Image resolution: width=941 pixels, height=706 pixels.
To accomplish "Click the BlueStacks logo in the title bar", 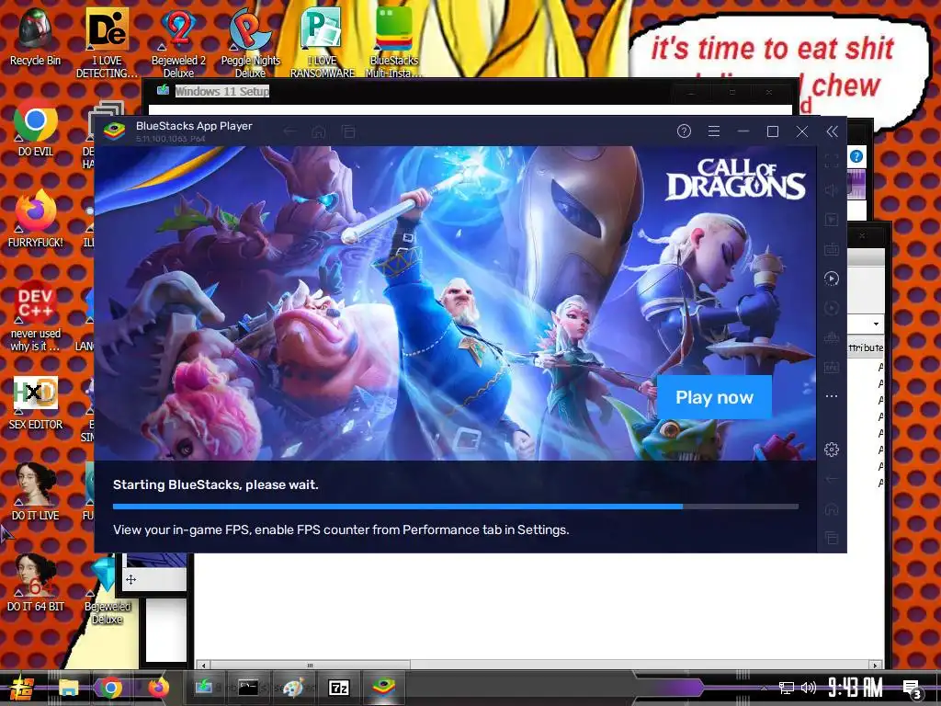I will (x=114, y=131).
